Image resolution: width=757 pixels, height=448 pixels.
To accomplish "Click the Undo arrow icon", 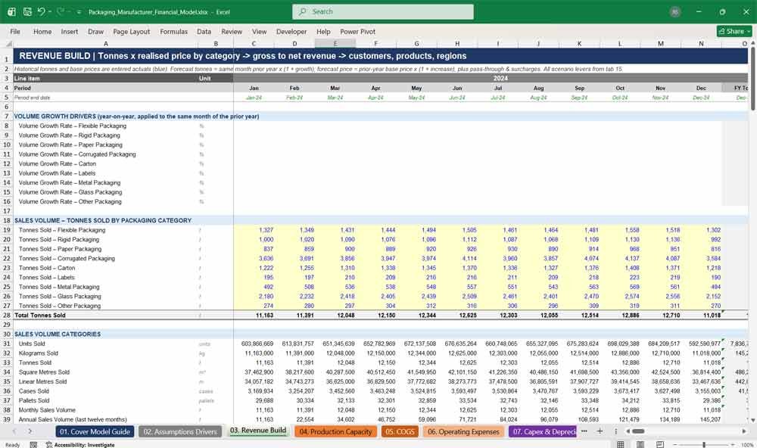I will pyautogui.click(x=41, y=11).
